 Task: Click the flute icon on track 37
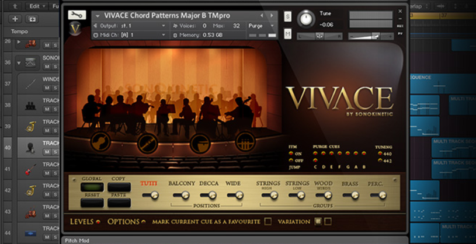(30, 83)
